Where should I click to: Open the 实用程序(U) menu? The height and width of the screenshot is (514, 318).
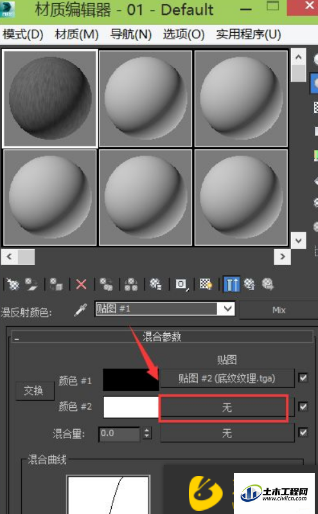248,34
